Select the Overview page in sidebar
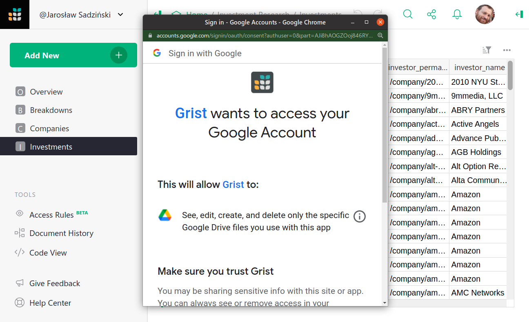 45,92
